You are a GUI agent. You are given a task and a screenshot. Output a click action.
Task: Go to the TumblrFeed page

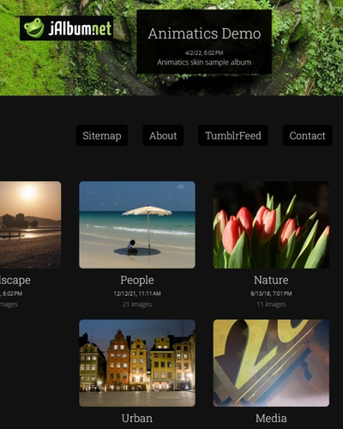pos(233,136)
